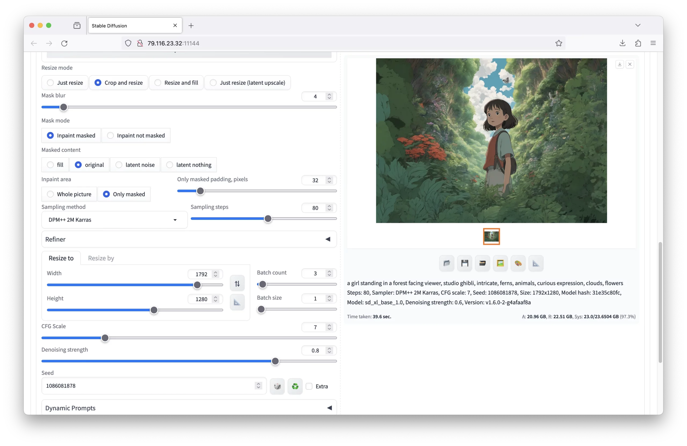Click the Denoising strength number stepper

coord(329,351)
